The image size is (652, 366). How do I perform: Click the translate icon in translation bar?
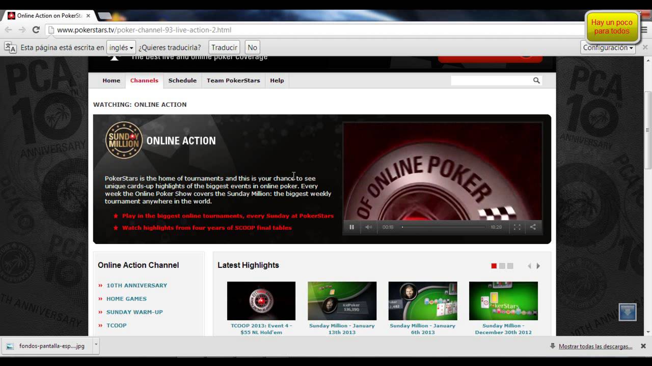coord(10,47)
